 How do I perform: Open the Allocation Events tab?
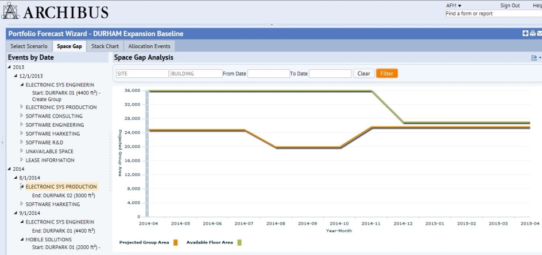pyautogui.click(x=149, y=46)
